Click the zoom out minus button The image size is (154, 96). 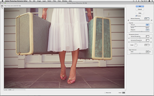point(5,90)
